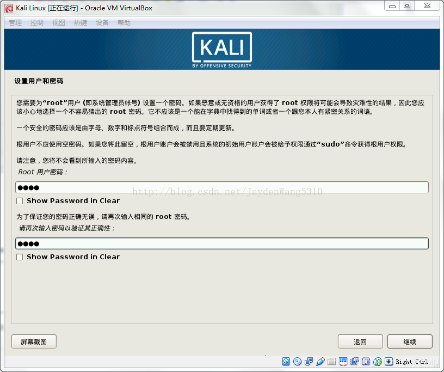The width and height of the screenshot is (444, 372).
Task: Click the 设置用户和密码 heading
Action: pos(39,81)
